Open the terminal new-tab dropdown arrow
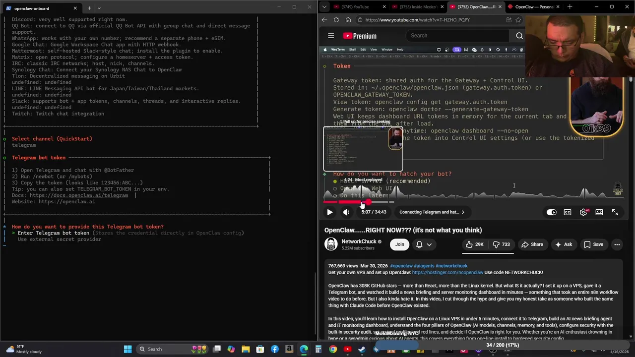The width and height of the screenshot is (635, 357). (99, 8)
